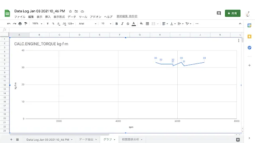Click the move to folder icon
The height and width of the screenshot is (143, 255).
(x=76, y=12)
